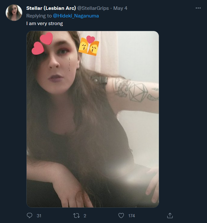Click the "Replying to" label text
207x223 pixels.
(39, 16)
